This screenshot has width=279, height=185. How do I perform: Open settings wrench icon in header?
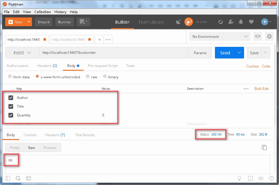231,22
